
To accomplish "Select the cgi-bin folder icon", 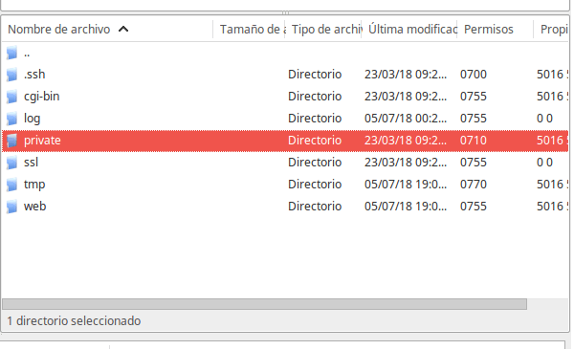I will 11,97.
